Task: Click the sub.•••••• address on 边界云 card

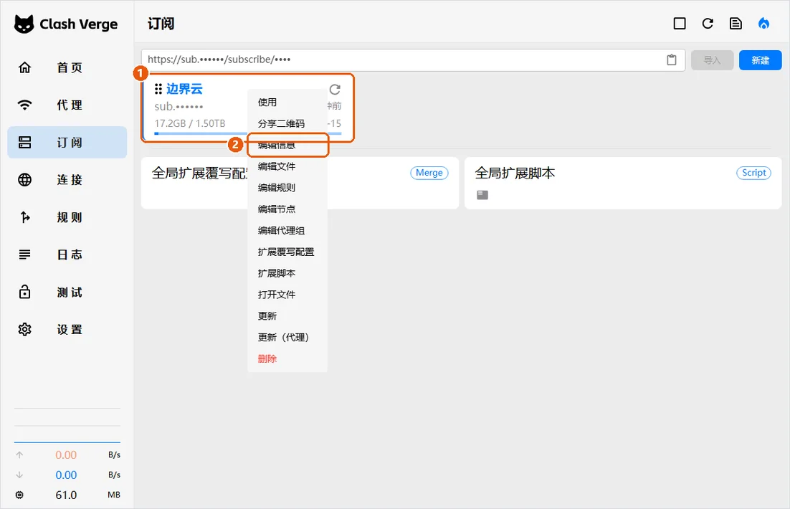Action: pos(179,106)
